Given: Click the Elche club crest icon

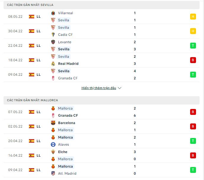Looking at the screenshot, I should [53, 152].
